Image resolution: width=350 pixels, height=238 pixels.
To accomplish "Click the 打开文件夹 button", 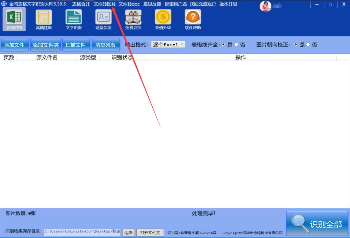I will (x=150, y=233).
